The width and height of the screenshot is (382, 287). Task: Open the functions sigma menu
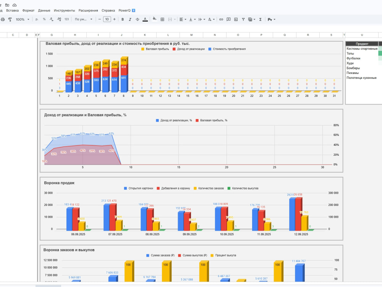[260, 19]
